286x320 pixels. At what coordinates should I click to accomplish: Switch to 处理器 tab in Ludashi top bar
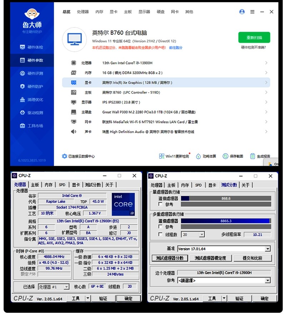click(83, 12)
